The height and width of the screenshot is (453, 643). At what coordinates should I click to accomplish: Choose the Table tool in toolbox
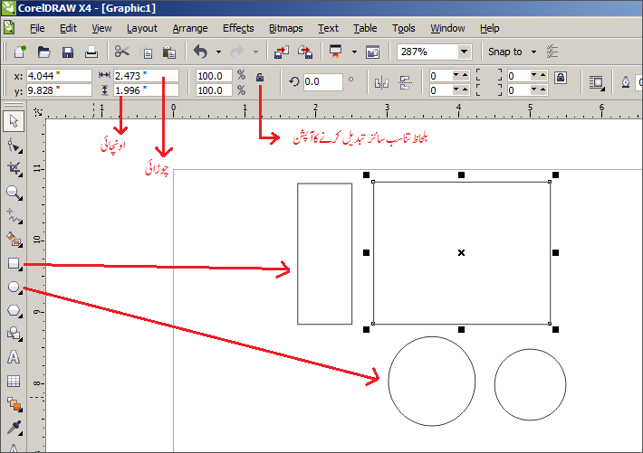(x=14, y=381)
